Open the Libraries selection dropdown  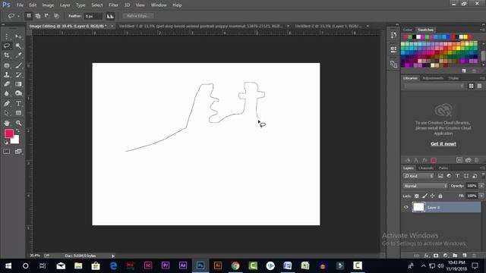click(434, 86)
